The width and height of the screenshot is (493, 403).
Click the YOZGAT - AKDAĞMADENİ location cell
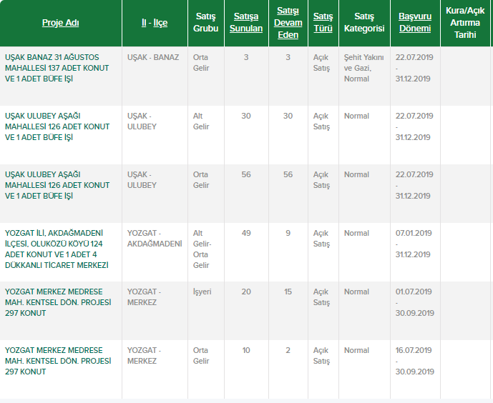(155, 238)
